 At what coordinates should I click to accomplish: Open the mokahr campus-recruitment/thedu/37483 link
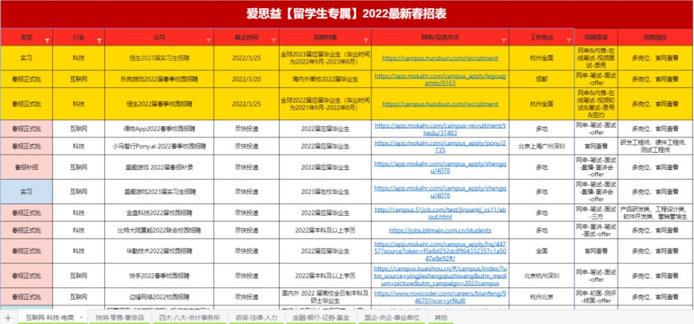pos(440,129)
